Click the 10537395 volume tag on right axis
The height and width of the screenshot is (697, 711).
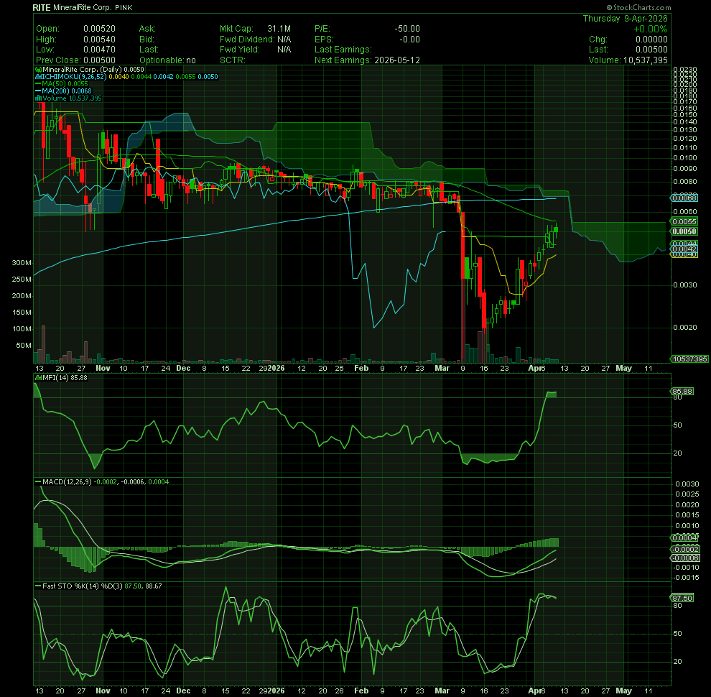click(689, 359)
